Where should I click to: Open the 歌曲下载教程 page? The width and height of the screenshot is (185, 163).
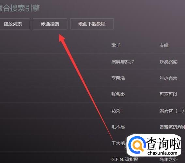(x=92, y=24)
